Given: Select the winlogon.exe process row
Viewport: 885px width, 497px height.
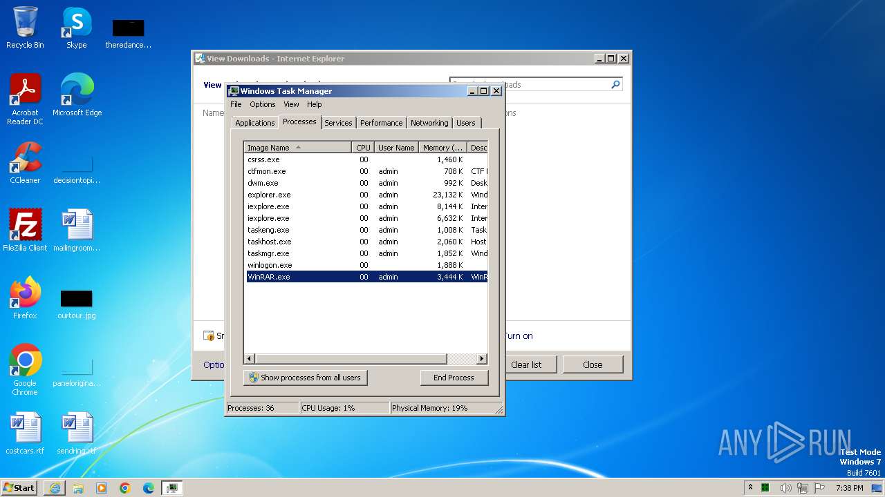Looking at the screenshot, I should [366, 265].
